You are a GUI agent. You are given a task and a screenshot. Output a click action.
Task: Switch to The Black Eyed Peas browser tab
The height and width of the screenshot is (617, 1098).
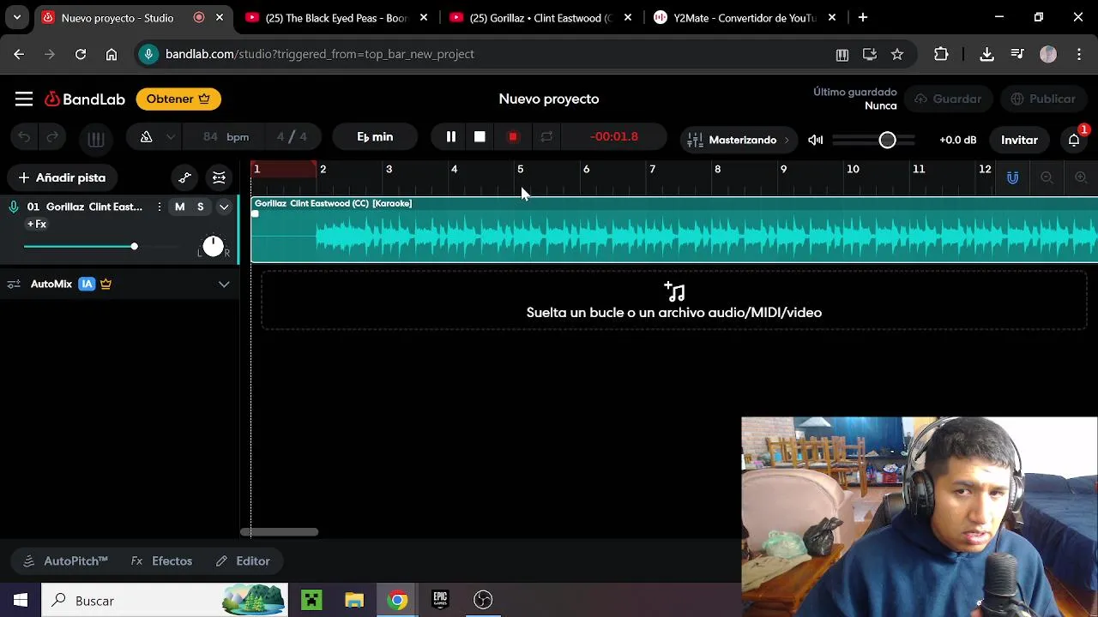point(336,17)
